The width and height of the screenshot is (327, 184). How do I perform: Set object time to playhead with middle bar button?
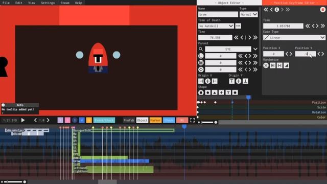pyautogui.click(x=246, y=37)
